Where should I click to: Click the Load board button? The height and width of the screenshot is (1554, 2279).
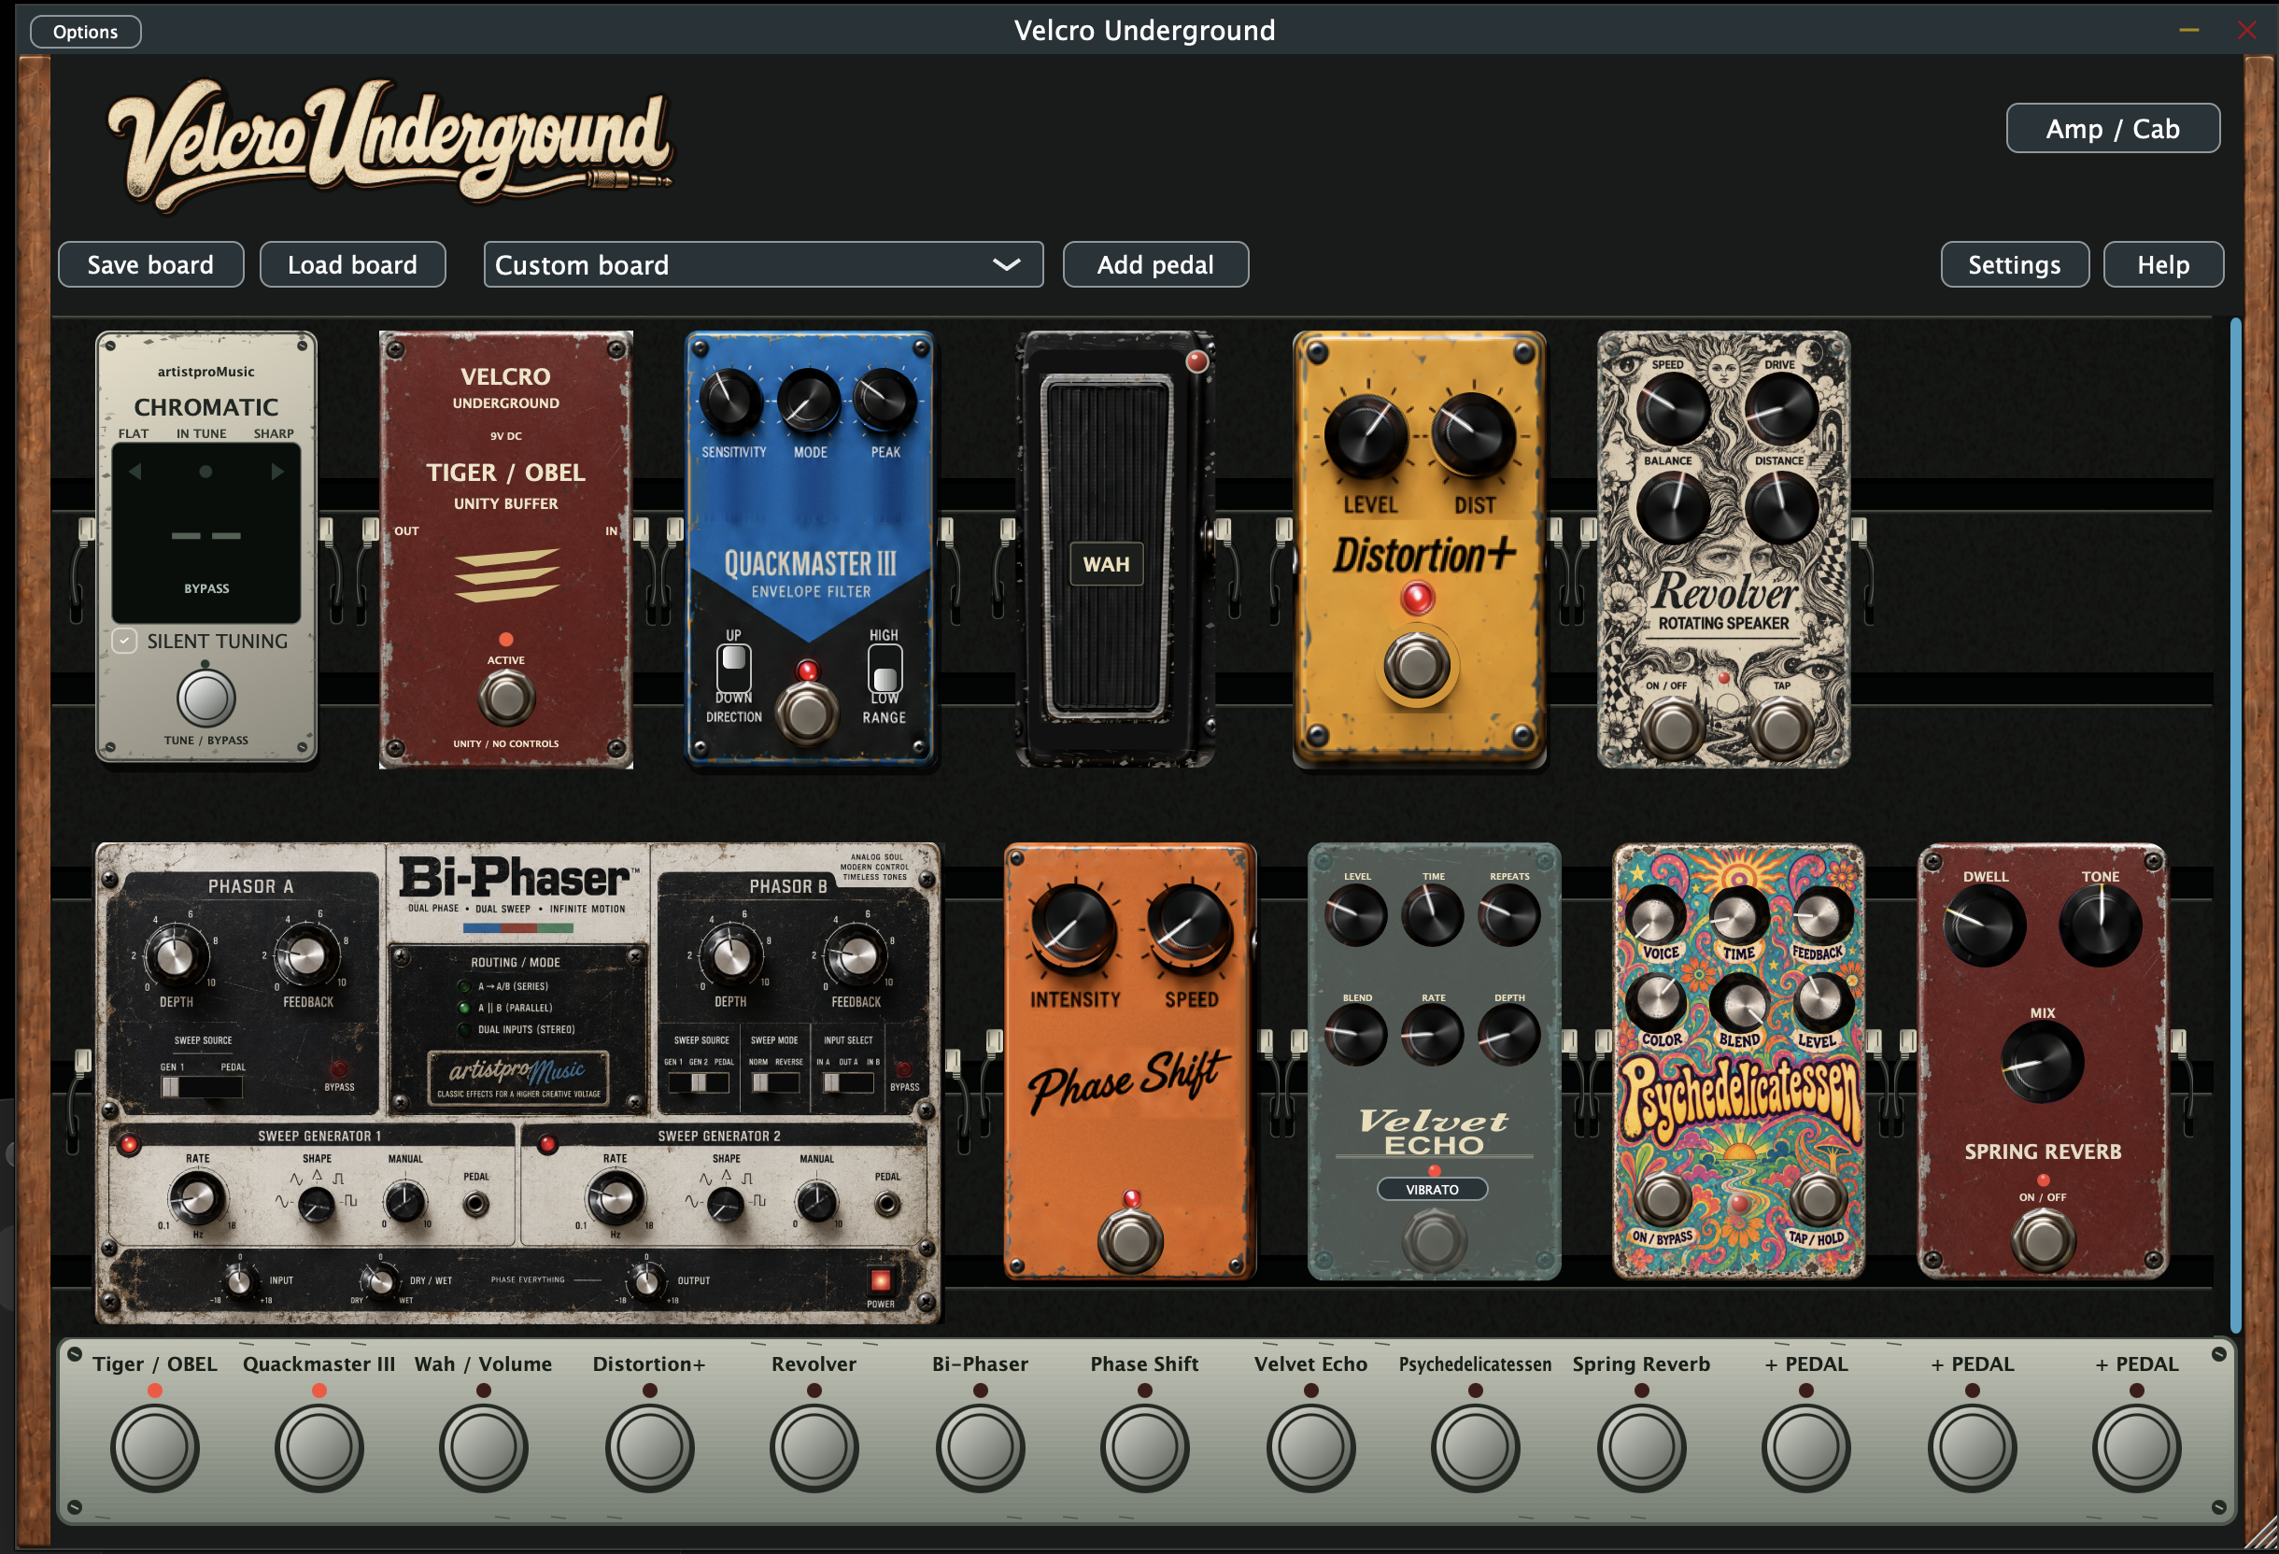[x=352, y=264]
